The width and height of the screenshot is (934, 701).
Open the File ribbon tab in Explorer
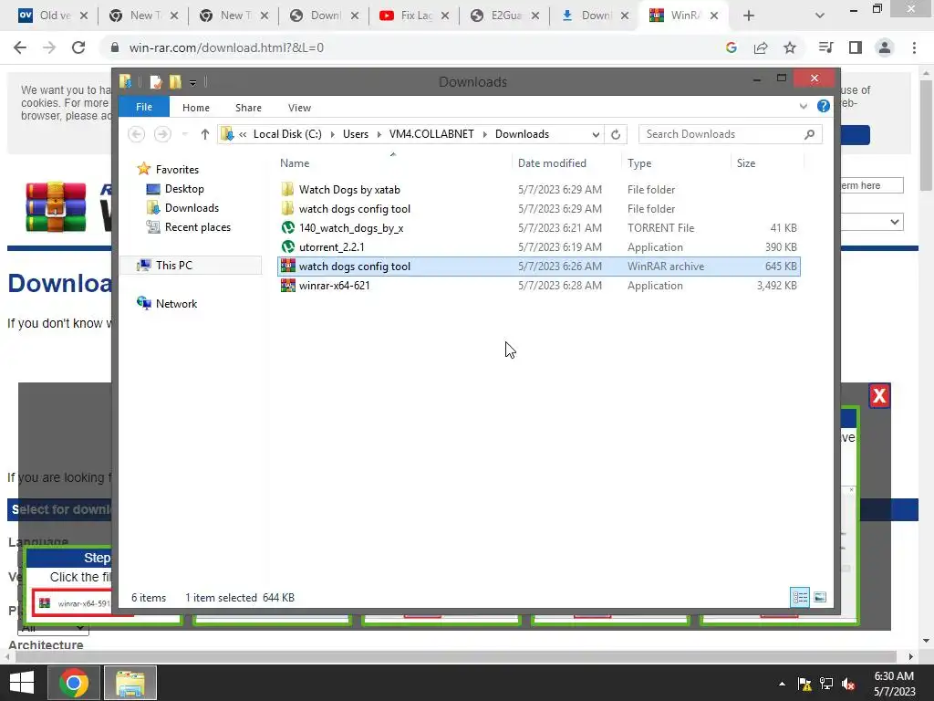(x=143, y=108)
